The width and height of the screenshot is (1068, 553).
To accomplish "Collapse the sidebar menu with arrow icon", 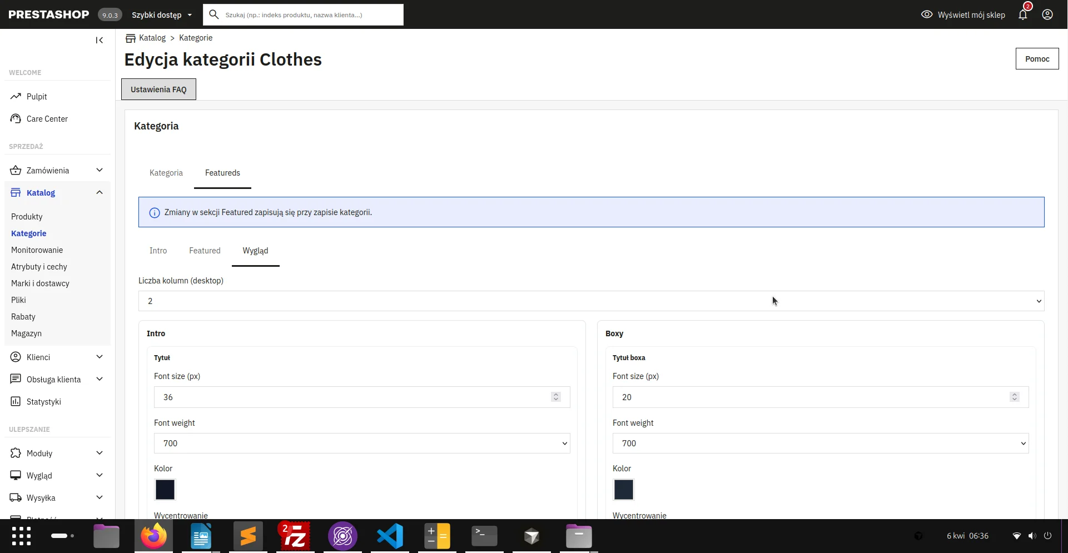I will [x=100, y=40].
